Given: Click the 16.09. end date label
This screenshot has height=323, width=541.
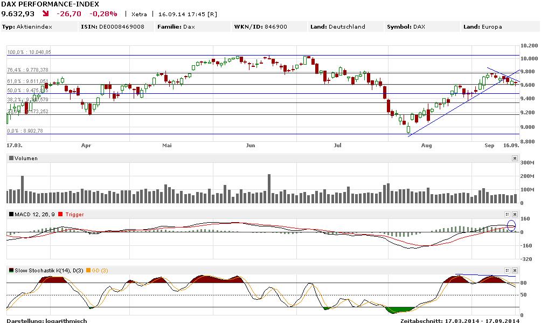Looking at the screenshot, I should pyautogui.click(x=511, y=146).
